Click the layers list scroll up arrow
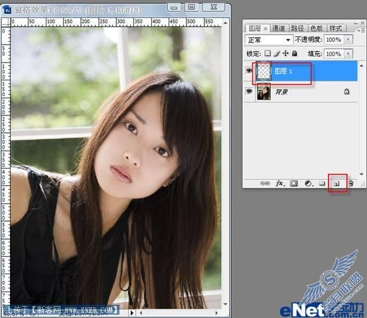Viewport: 367px width, 318px height. (362, 66)
